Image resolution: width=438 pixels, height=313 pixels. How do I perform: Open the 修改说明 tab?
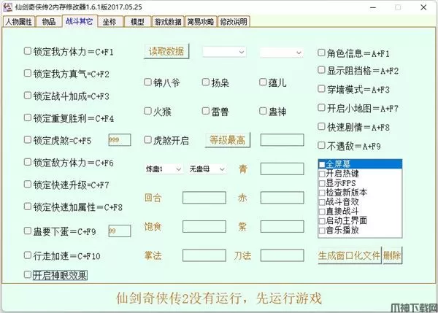tap(234, 21)
